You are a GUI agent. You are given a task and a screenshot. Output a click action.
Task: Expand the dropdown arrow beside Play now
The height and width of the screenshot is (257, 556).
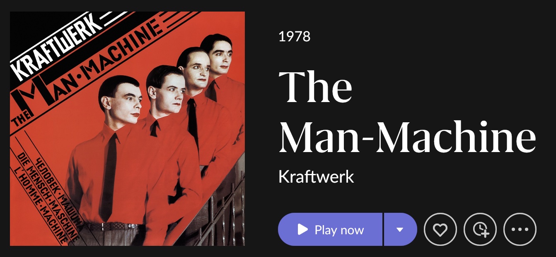click(x=400, y=229)
